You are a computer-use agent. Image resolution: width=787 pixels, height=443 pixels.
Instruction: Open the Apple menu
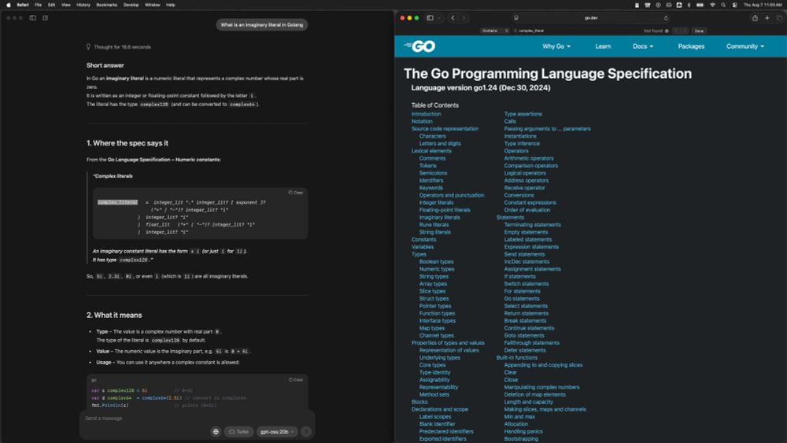tap(9, 5)
